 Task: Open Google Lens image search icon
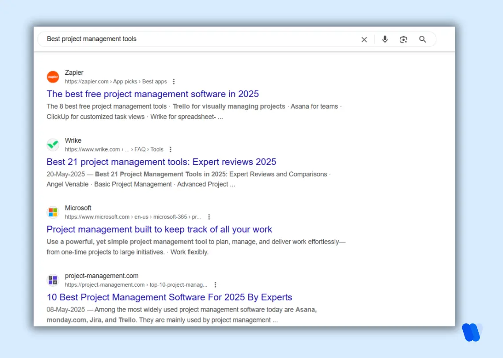(403, 39)
